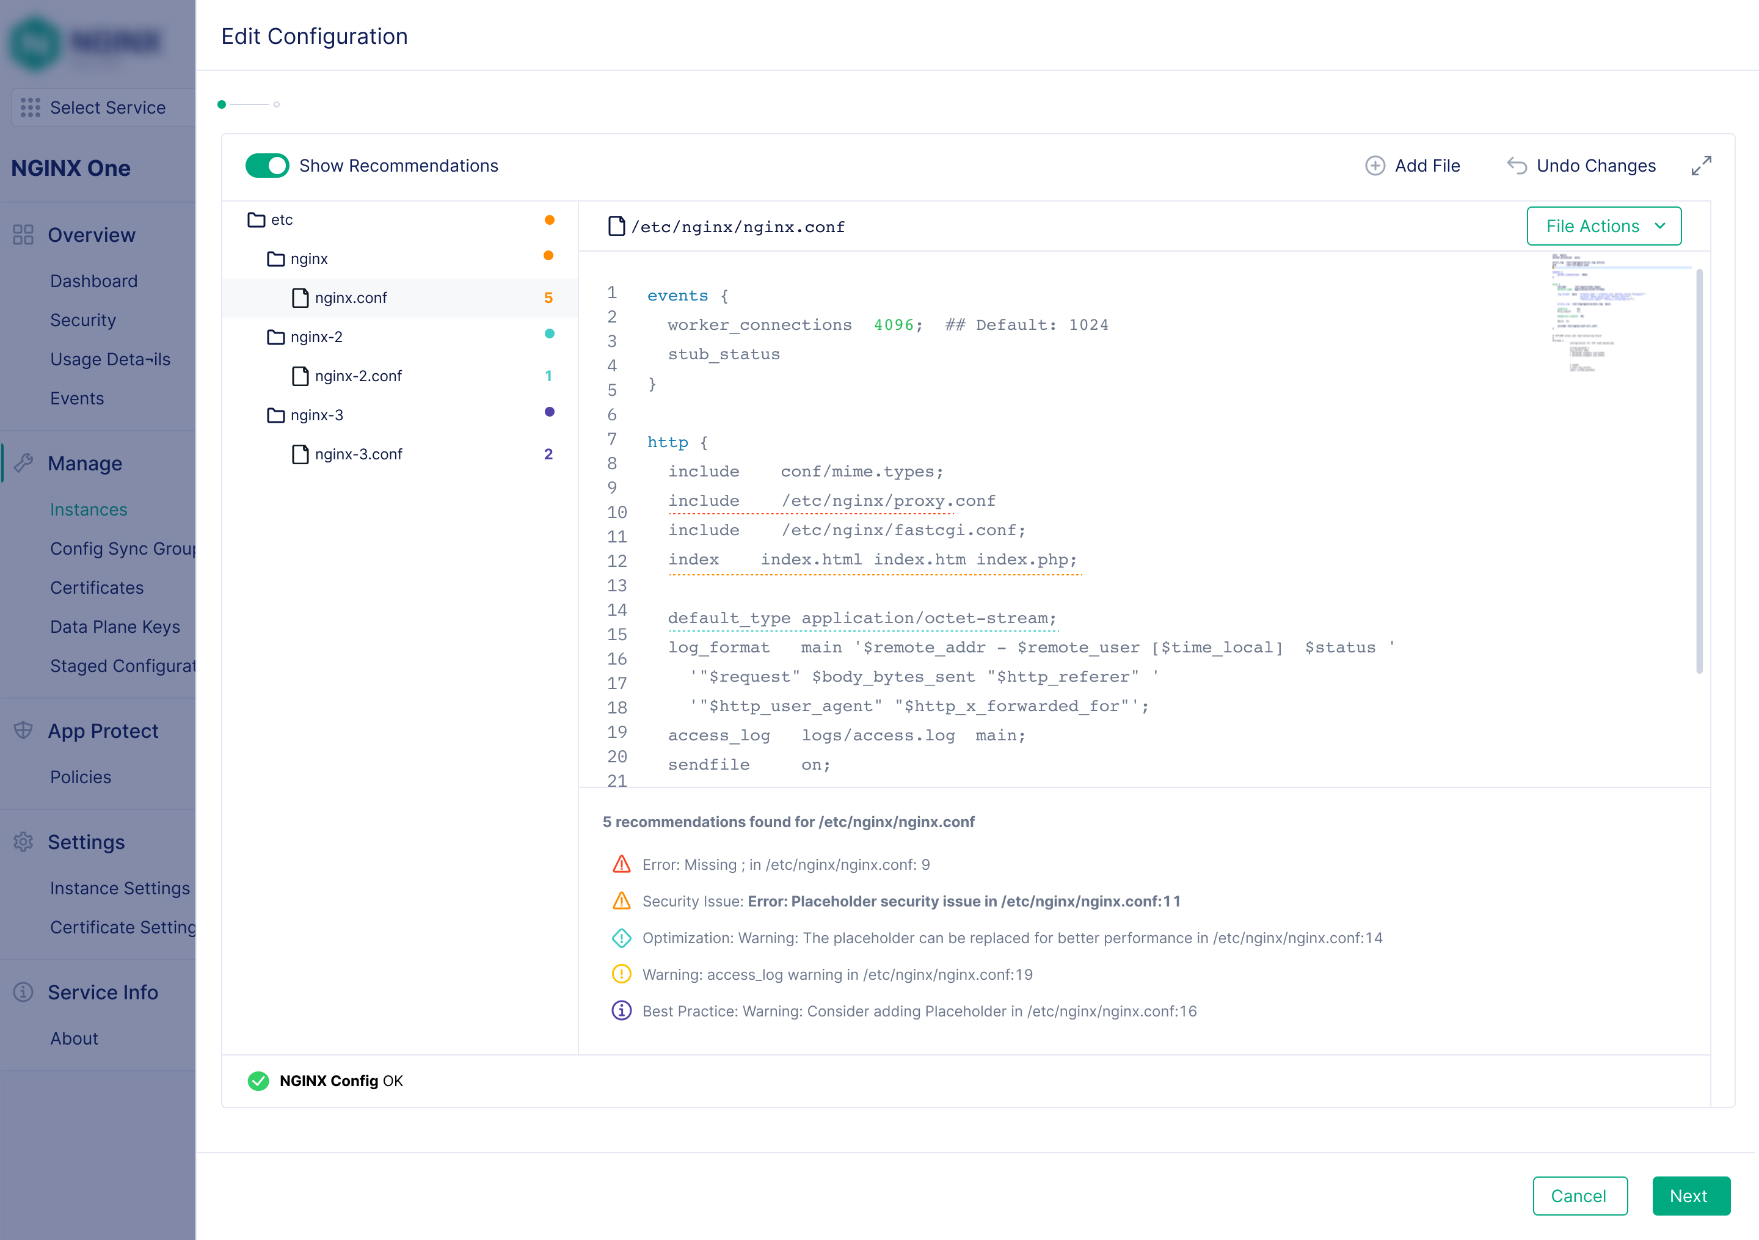Open Certificates in the Manage menu
The image size is (1759, 1240).
(x=97, y=588)
